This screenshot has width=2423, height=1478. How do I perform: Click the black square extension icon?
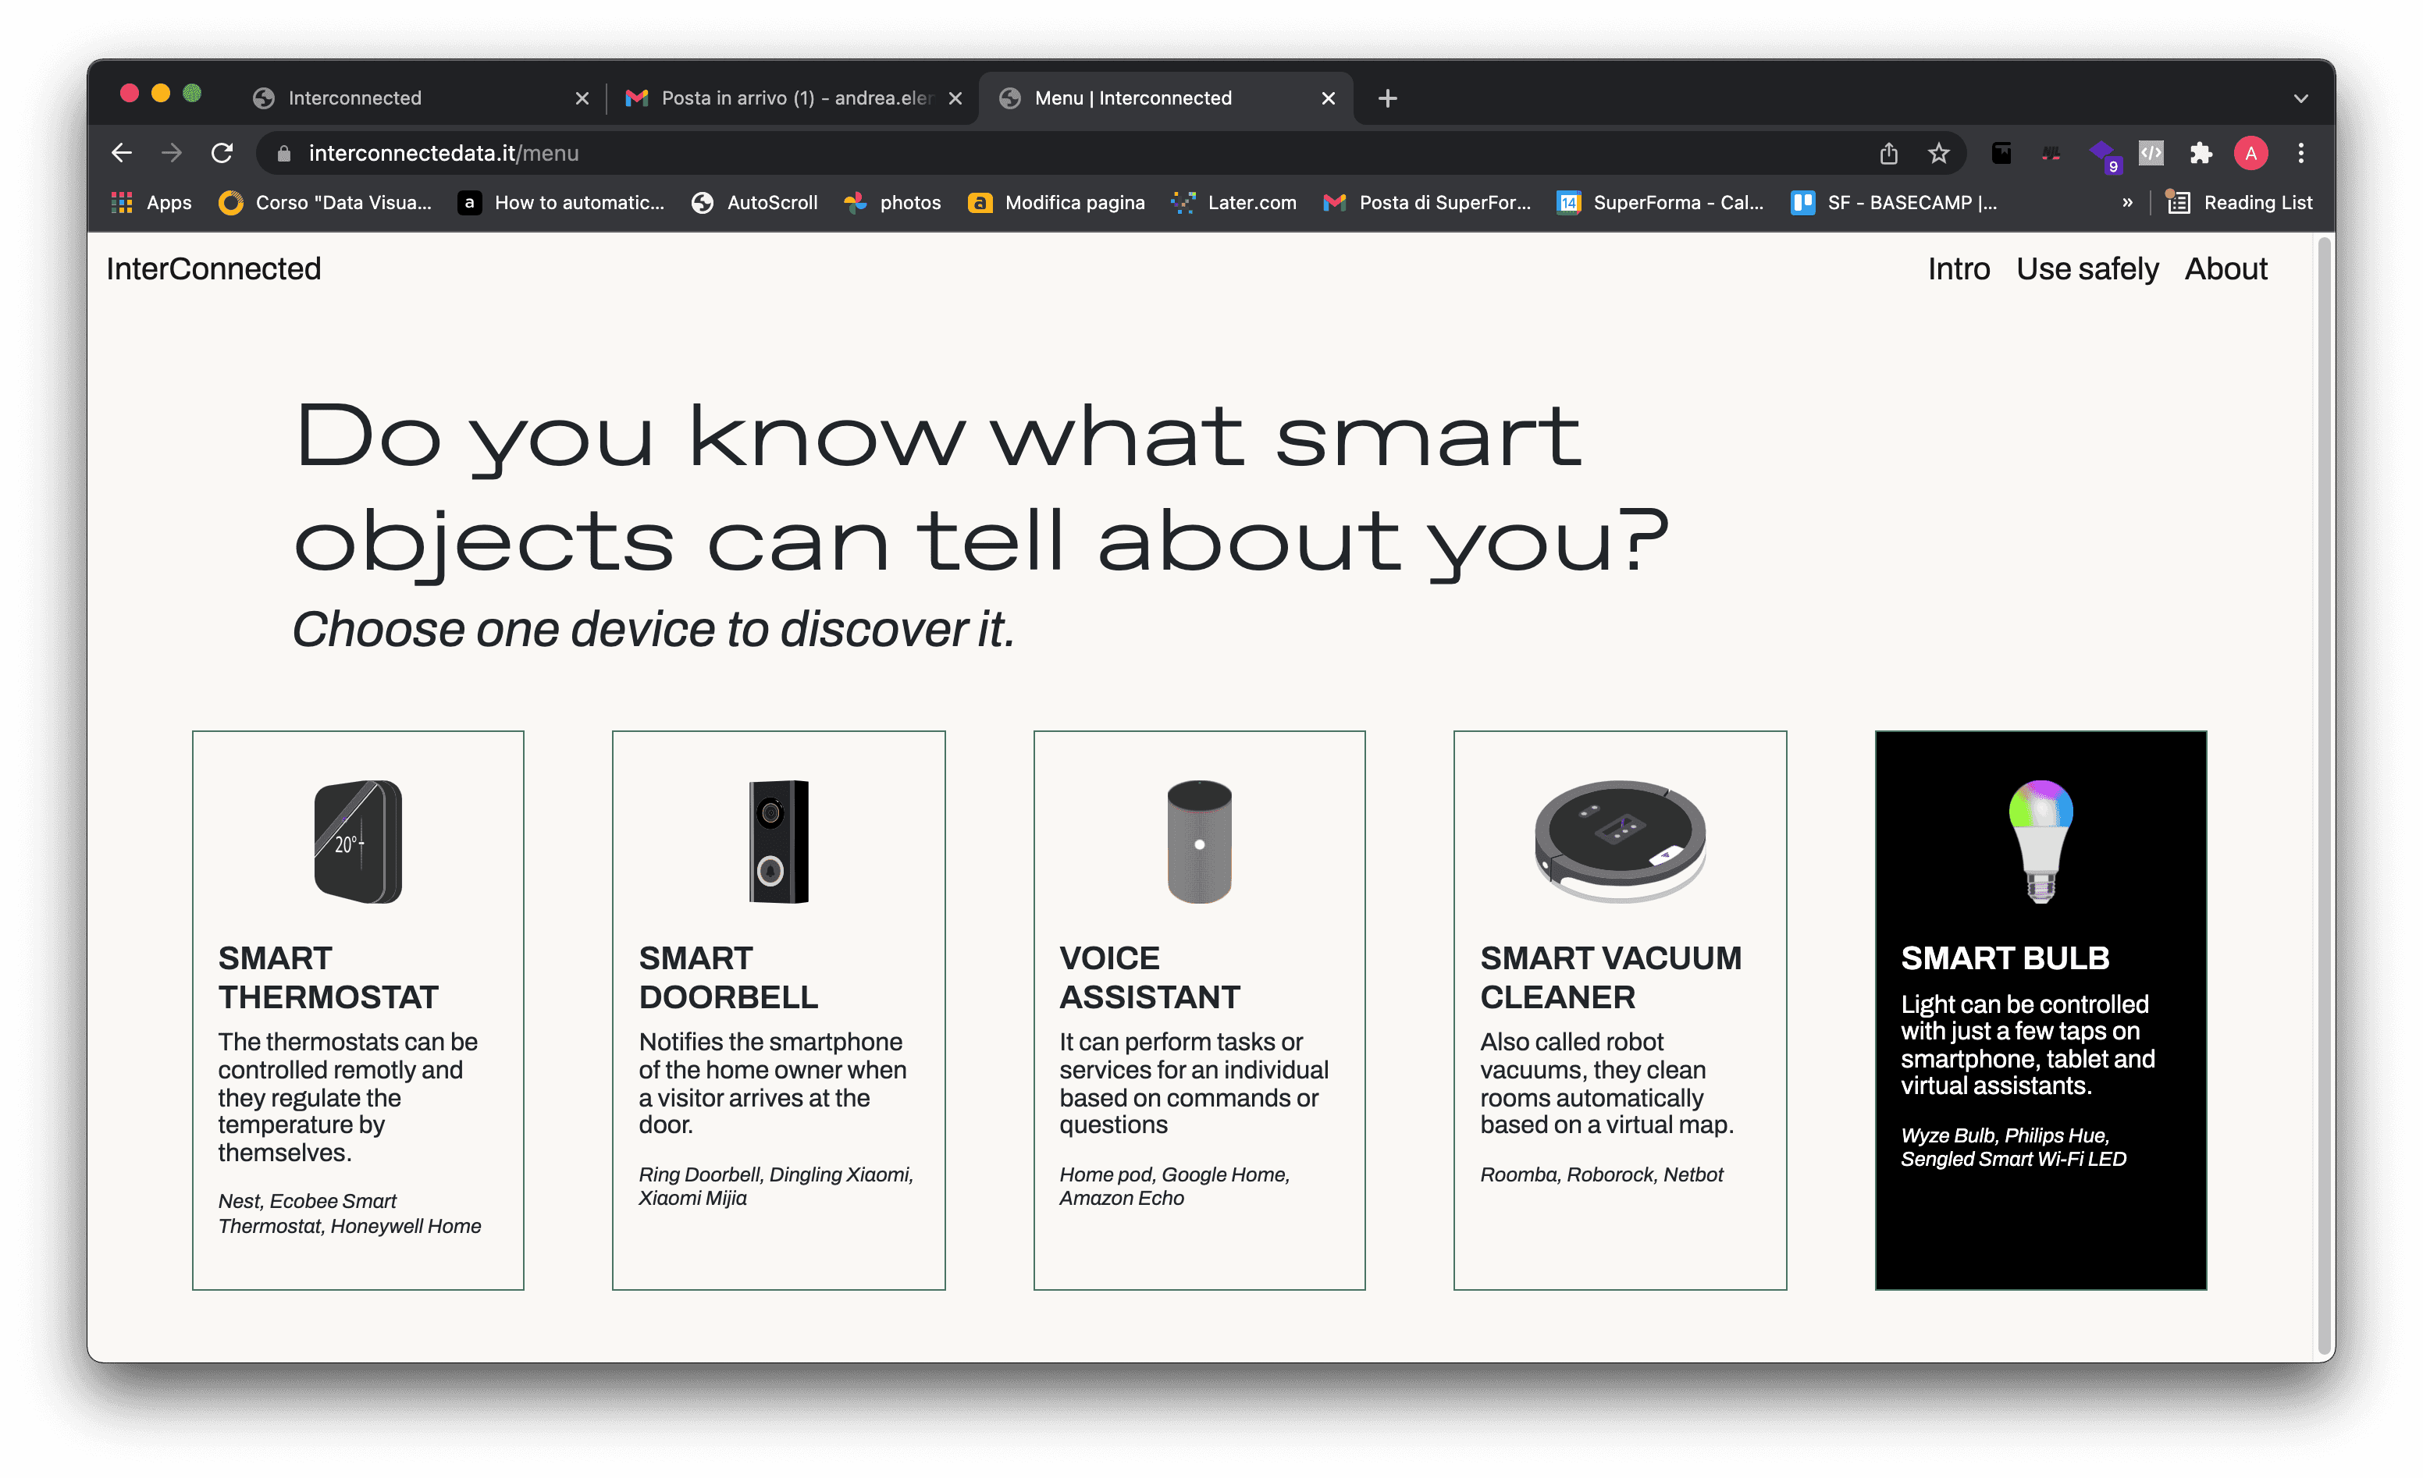[2001, 152]
